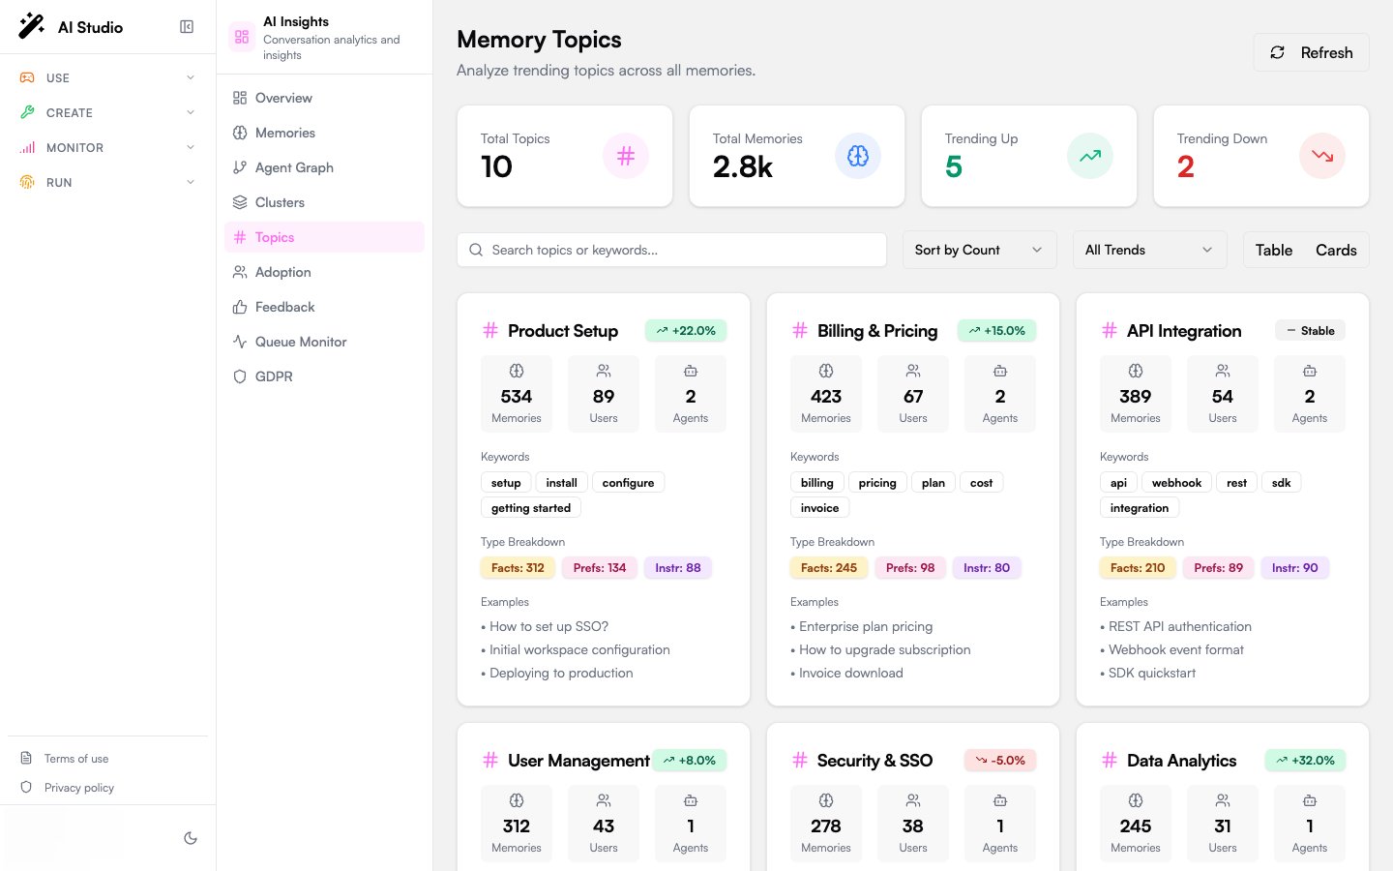Expand the CREATE section
The height and width of the screenshot is (871, 1393).
click(107, 112)
